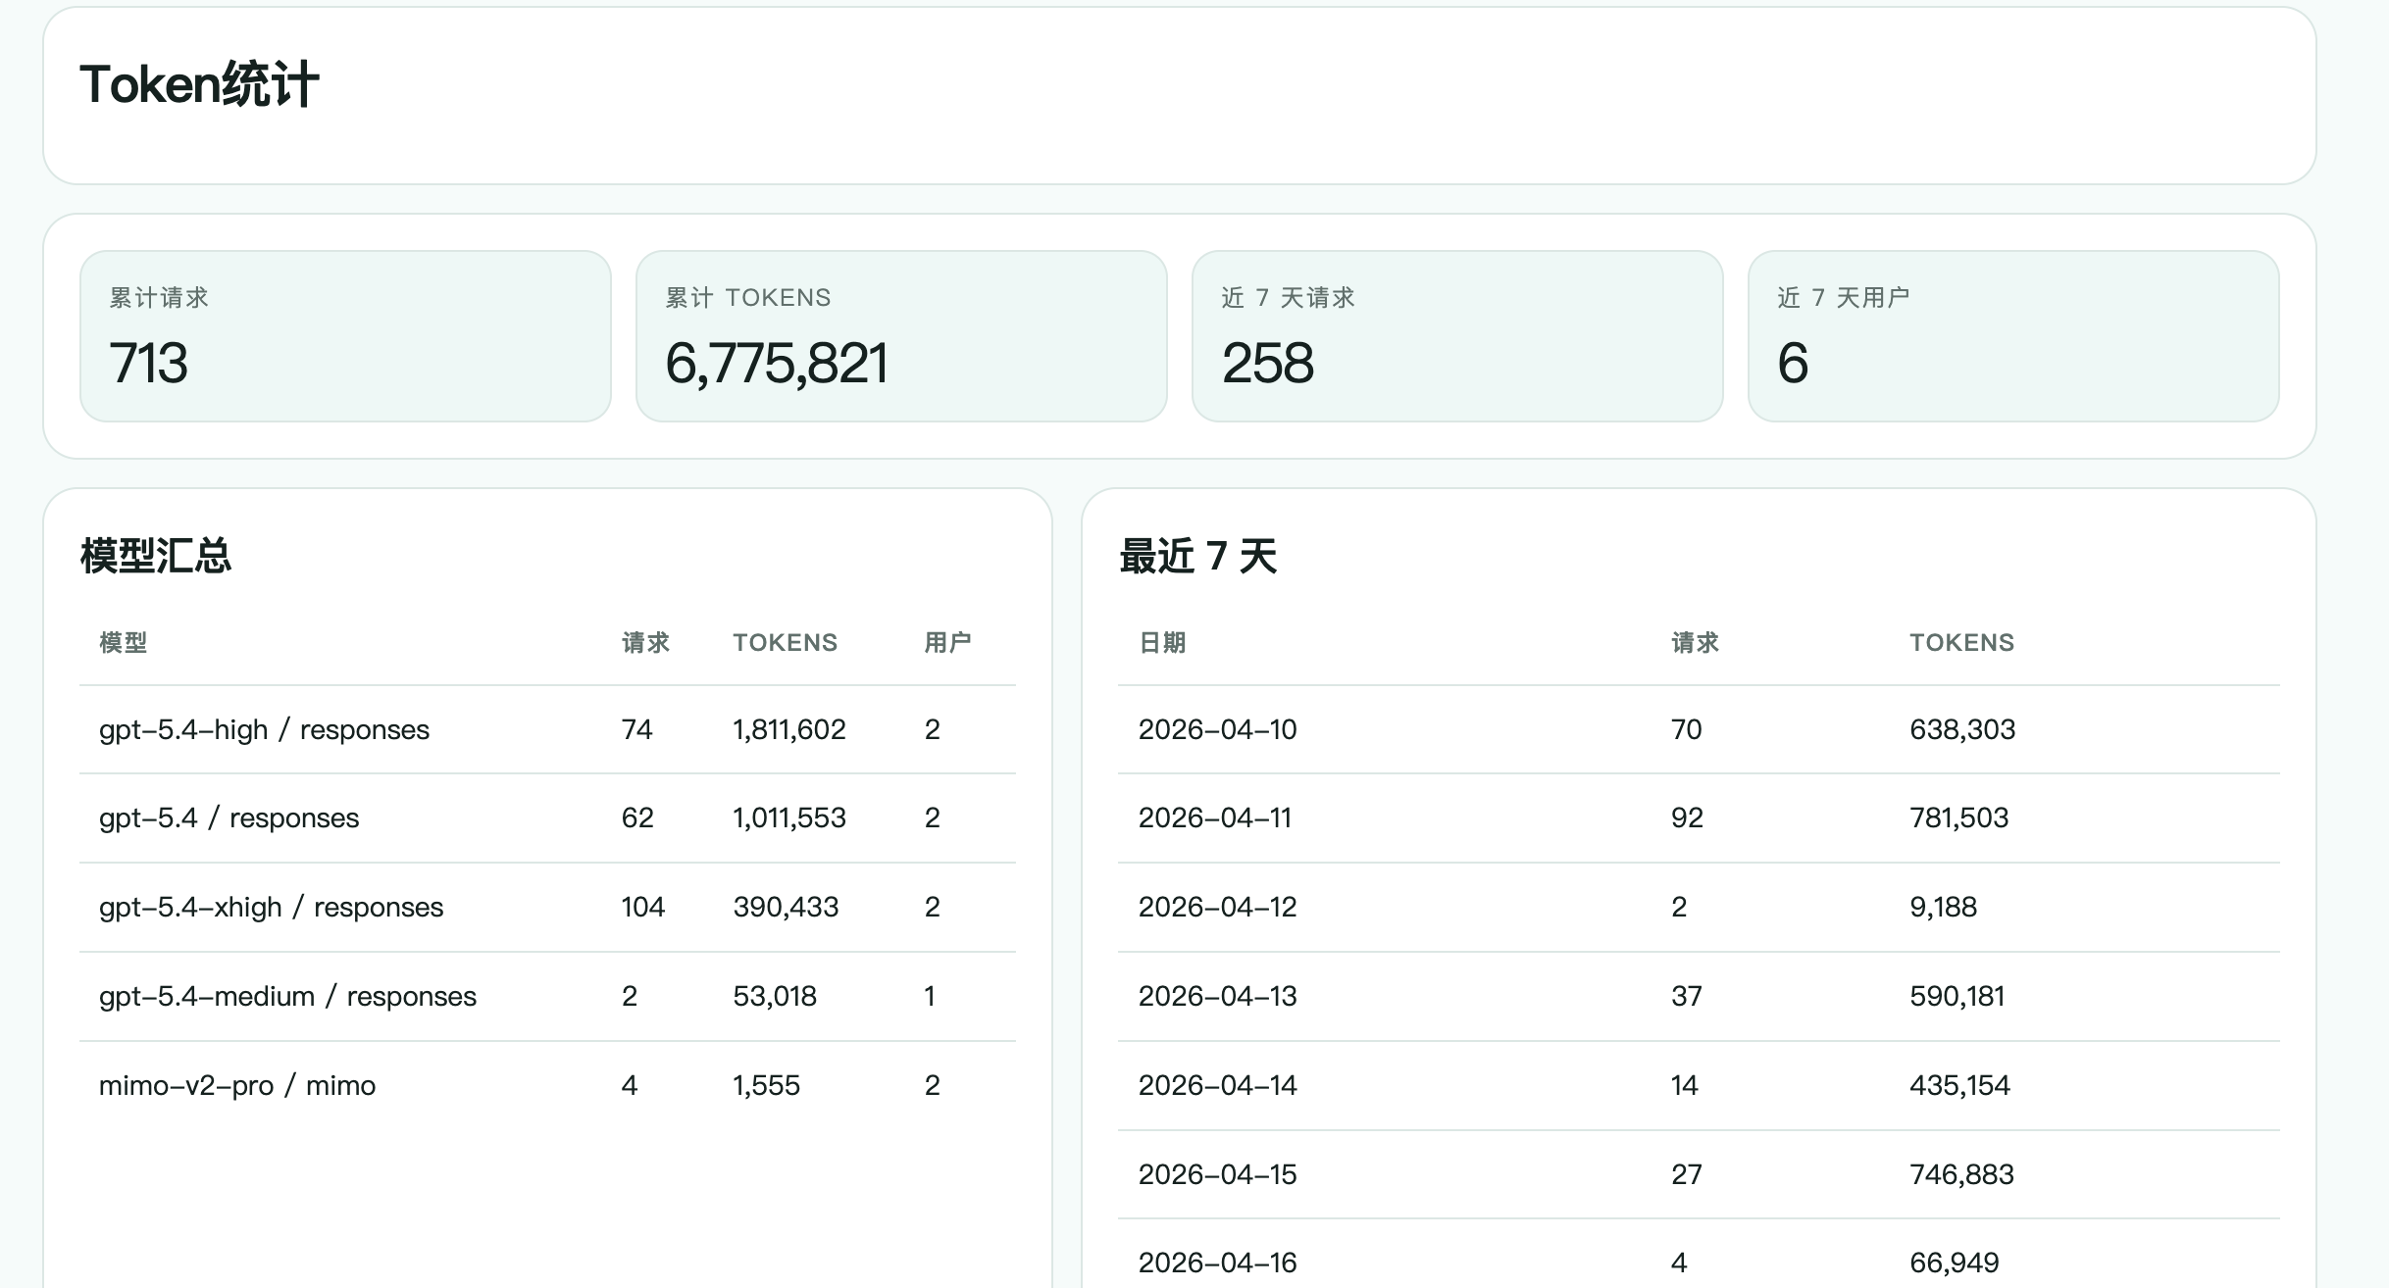Screen dimensions: 2389x1288
Task: Click request count 37 for 2026-04-13
Action: pyautogui.click(x=1687, y=997)
